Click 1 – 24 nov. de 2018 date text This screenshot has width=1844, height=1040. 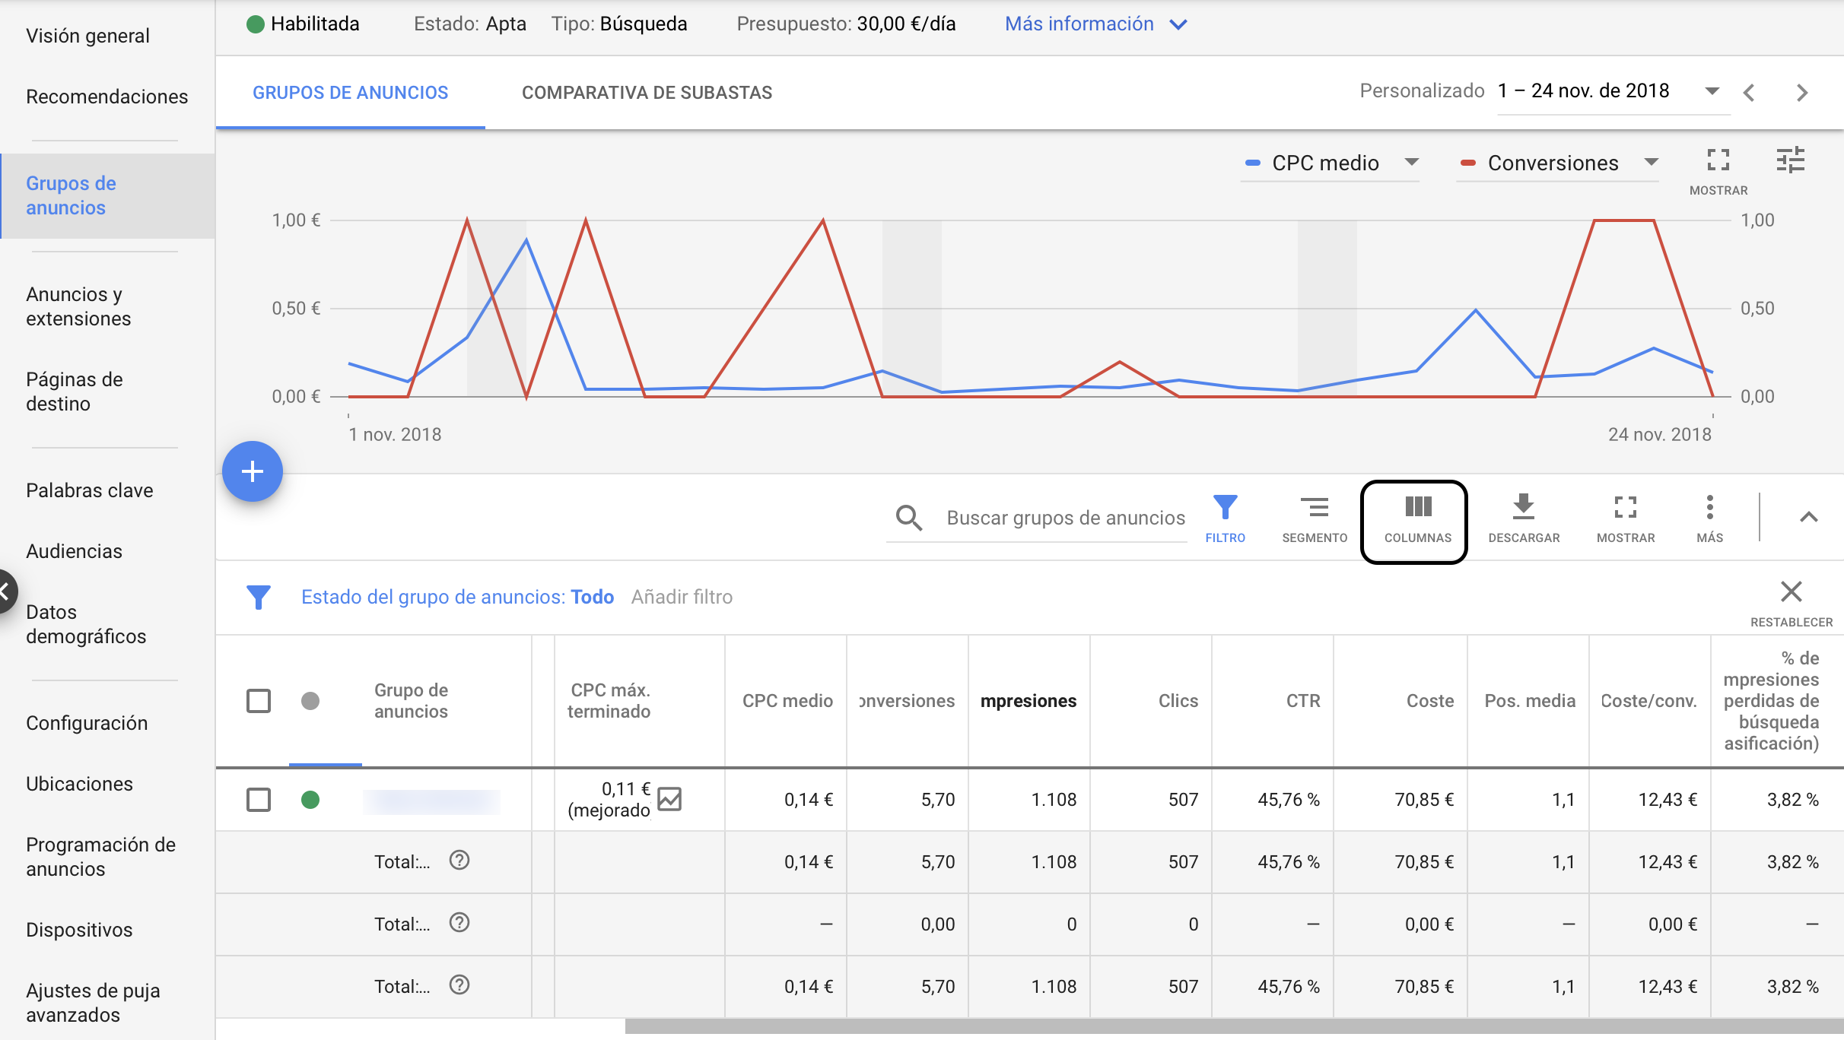click(x=1584, y=91)
